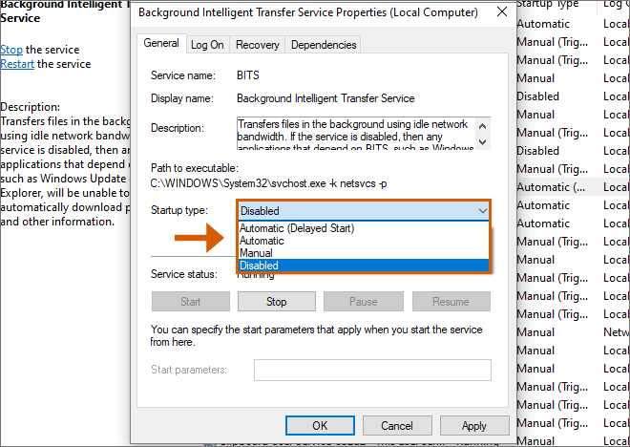
Task: Apply the service property changes
Action: (x=474, y=426)
